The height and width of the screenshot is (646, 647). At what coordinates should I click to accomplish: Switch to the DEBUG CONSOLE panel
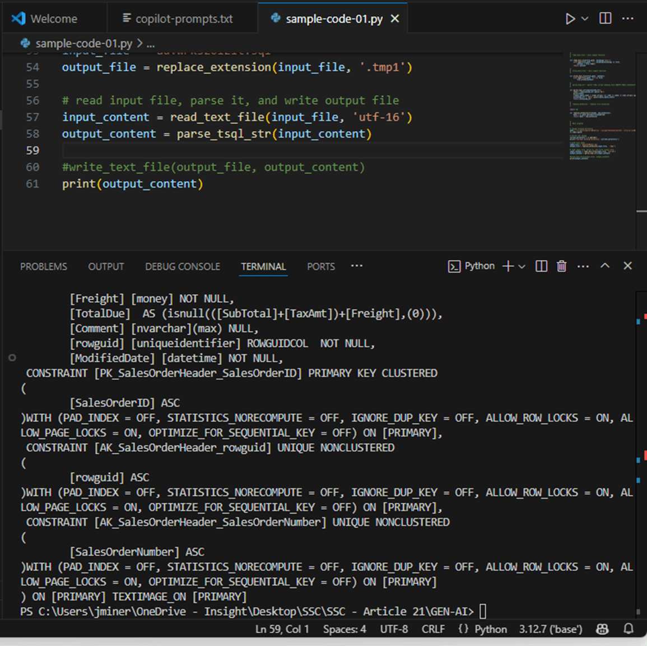click(x=183, y=266)
